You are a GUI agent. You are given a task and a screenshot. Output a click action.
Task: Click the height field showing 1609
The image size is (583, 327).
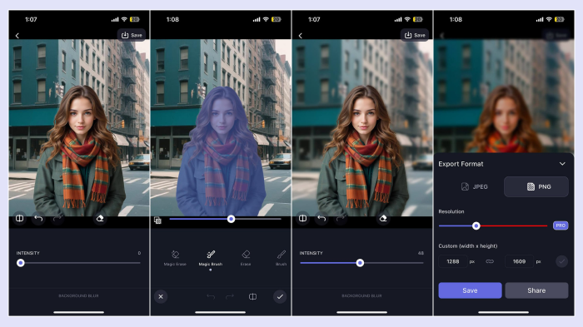click(x=519, y=261)
